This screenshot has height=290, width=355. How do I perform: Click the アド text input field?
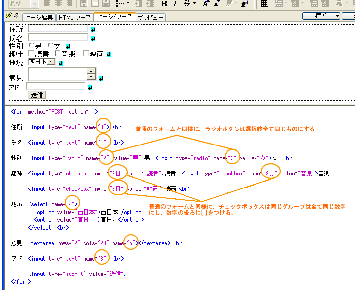(56, 87)
